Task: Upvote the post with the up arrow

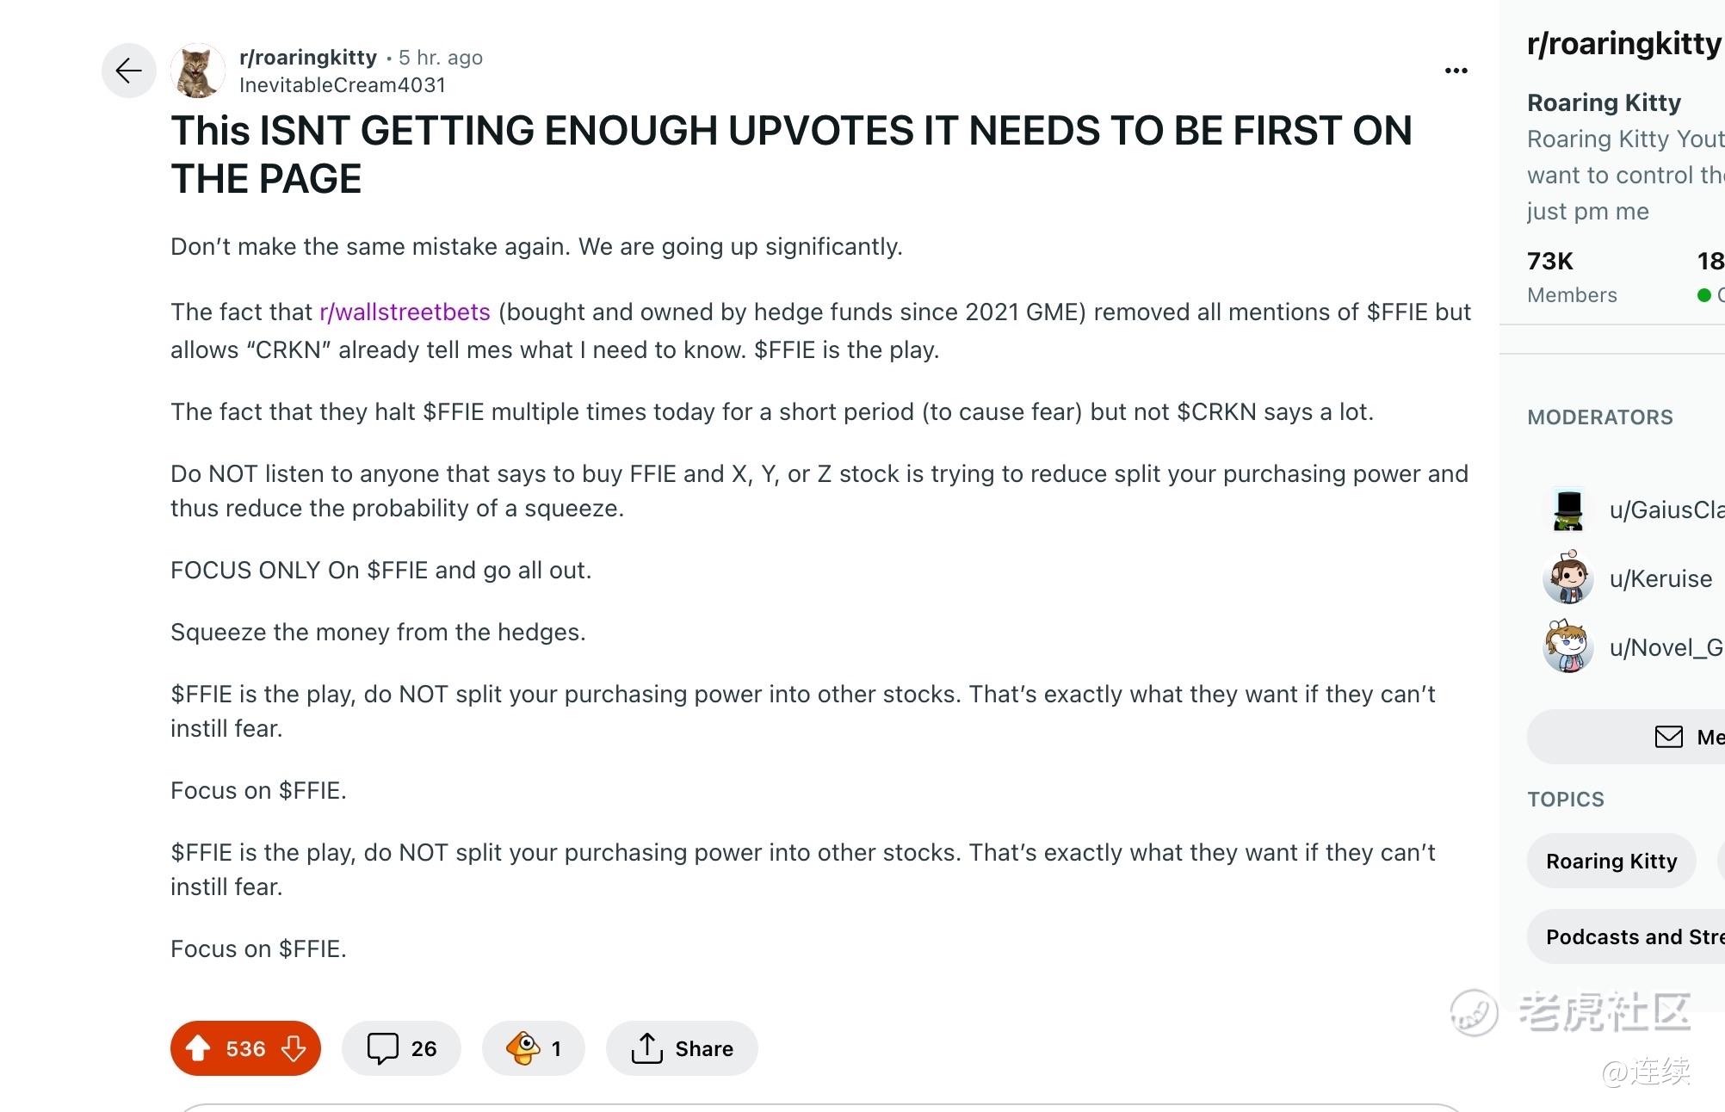Action: click(198, 1047)
